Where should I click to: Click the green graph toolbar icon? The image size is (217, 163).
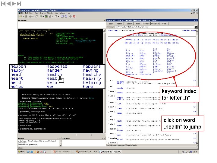pos(46,17)
